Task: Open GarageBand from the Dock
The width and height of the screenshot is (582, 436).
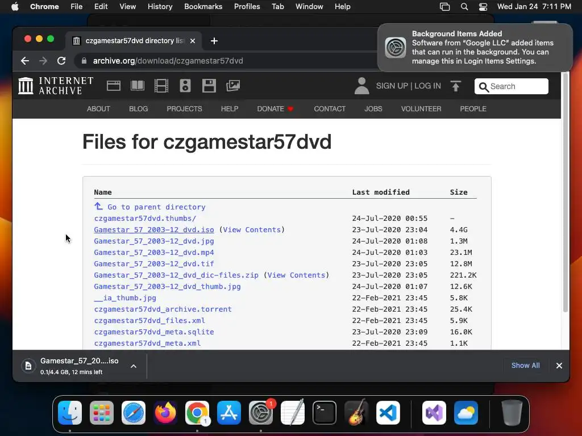Action: (356, 413)
